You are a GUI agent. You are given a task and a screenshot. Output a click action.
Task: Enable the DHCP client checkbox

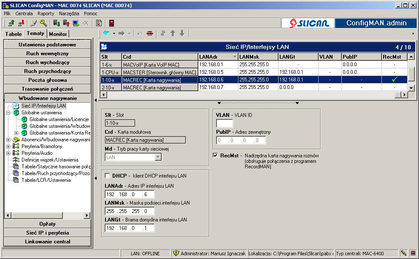[108, 176]
